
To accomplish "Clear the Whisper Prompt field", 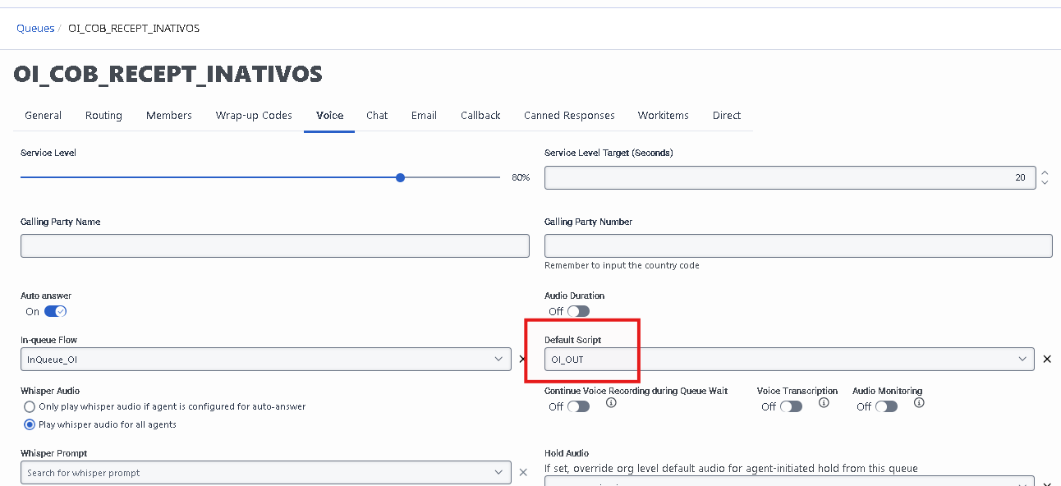I will [x=522, y=473].
